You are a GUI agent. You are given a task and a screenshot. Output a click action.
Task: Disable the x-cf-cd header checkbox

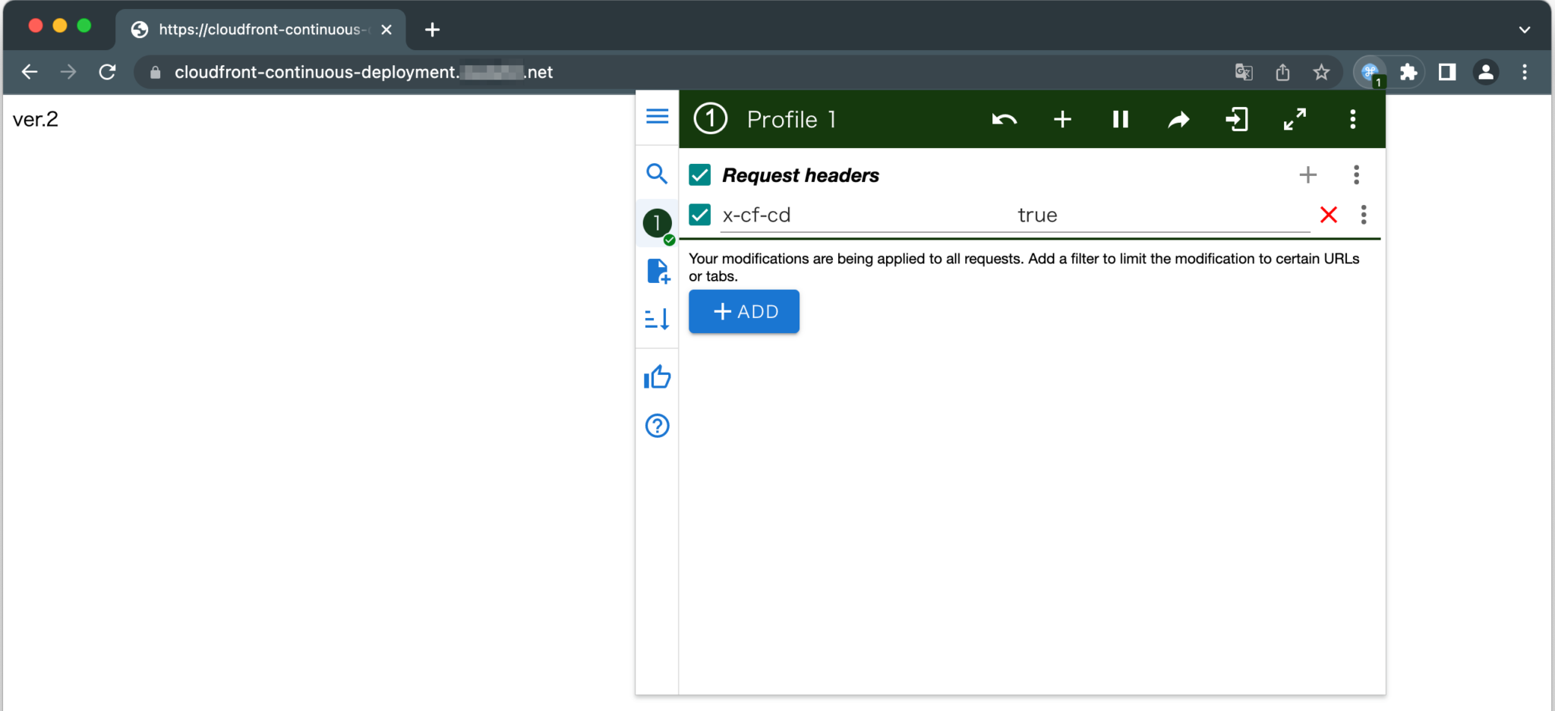coord(699,215)
